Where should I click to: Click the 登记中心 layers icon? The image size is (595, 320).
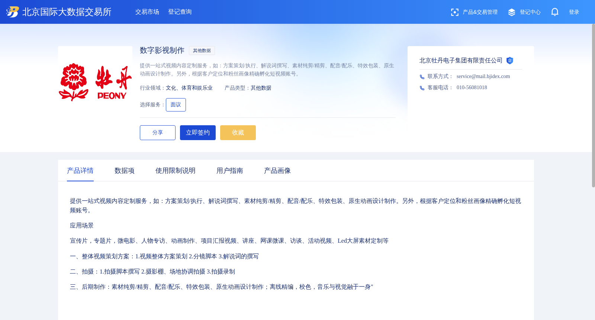click(x=512, y=12)
